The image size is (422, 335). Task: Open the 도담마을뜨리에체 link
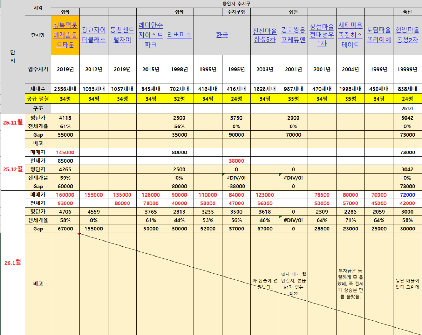coord(379,35)
